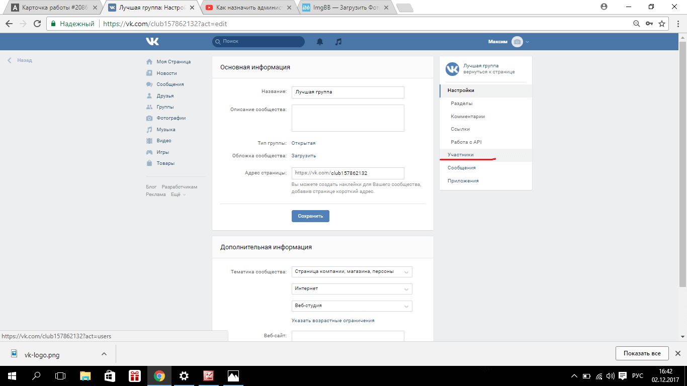Expand profile menu arrow next to Максим

[x=528, y=42]
